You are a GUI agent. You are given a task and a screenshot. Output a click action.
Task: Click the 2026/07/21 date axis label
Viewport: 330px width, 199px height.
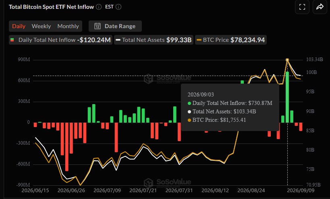click(143, 191)
